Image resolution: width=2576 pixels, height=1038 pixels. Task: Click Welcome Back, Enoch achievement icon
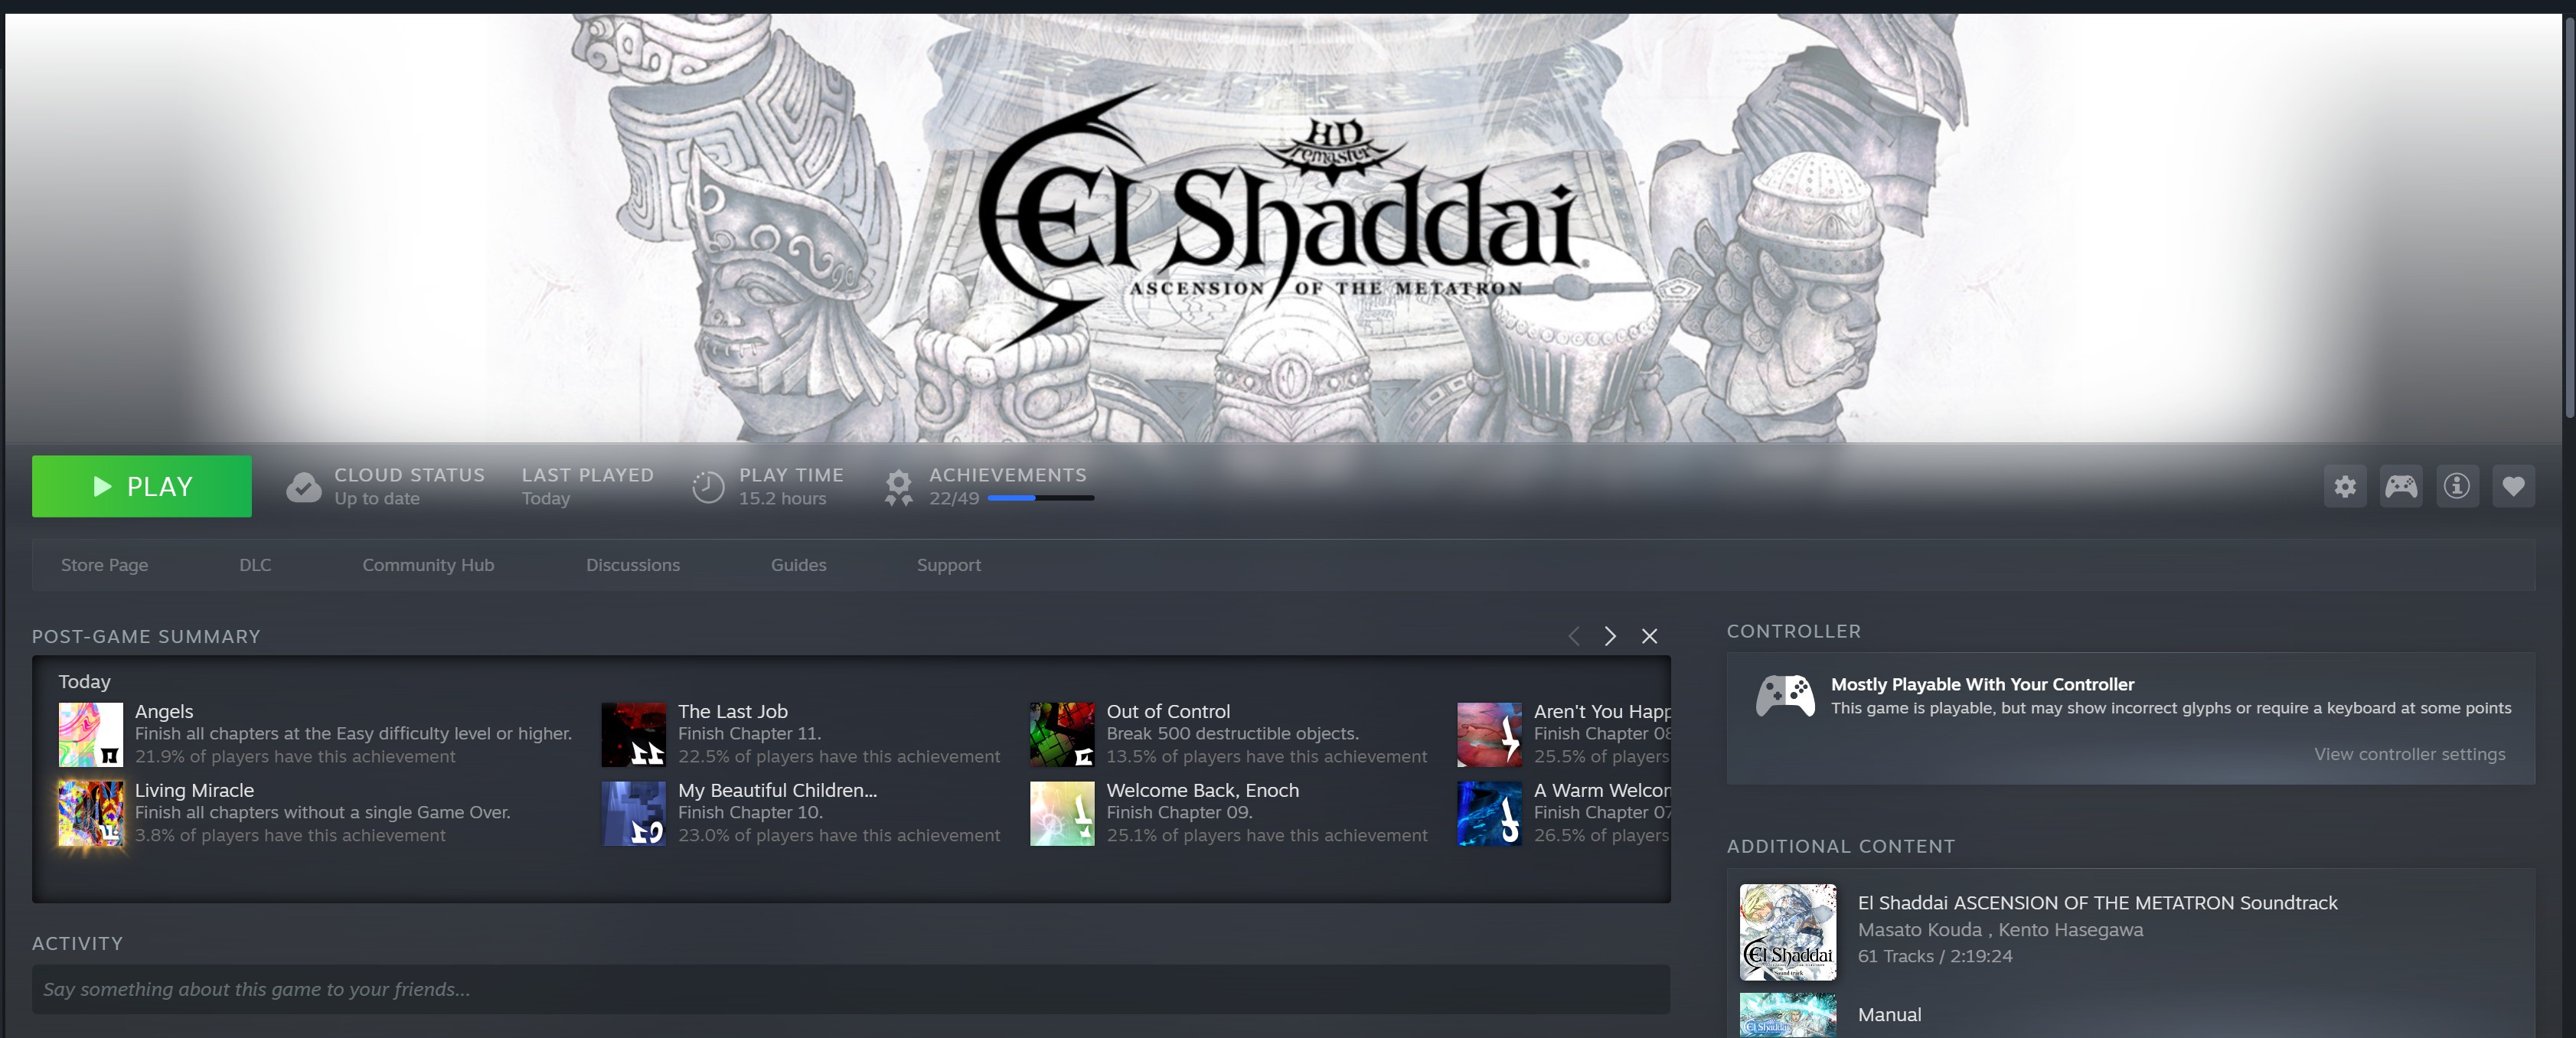point(1062,814)
